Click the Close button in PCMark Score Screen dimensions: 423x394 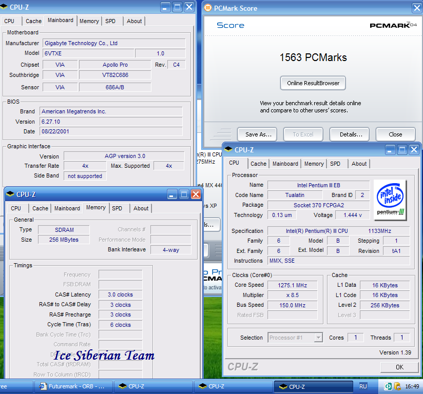(x=395, y=134)
